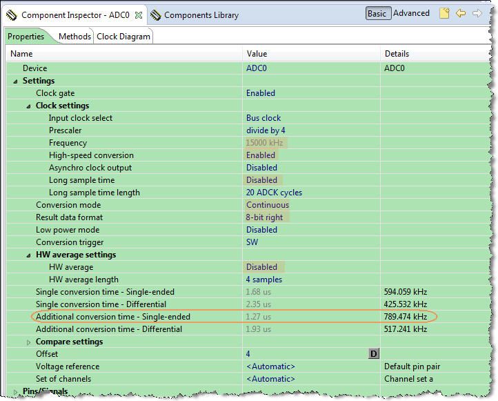The width and height of the screenshot is (498, 401).
Task: Expand the Pins/Signals group
Action: click(x=15, y=392)
